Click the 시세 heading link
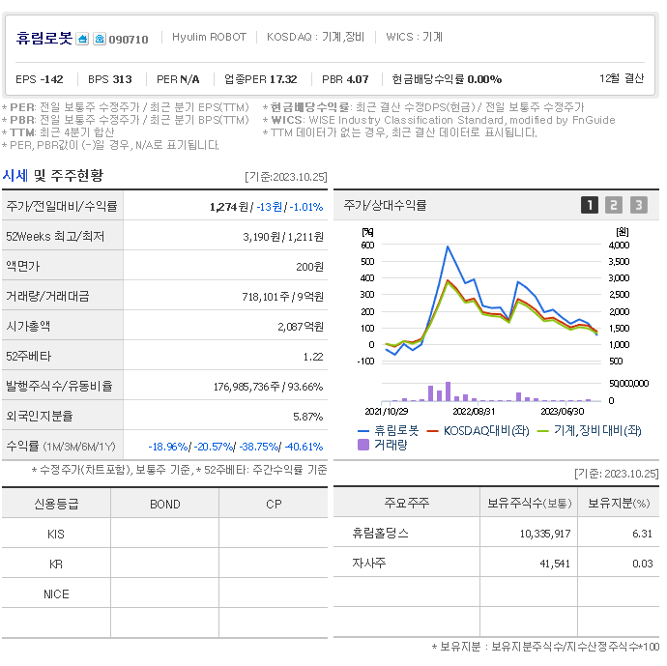 point(15,175)
